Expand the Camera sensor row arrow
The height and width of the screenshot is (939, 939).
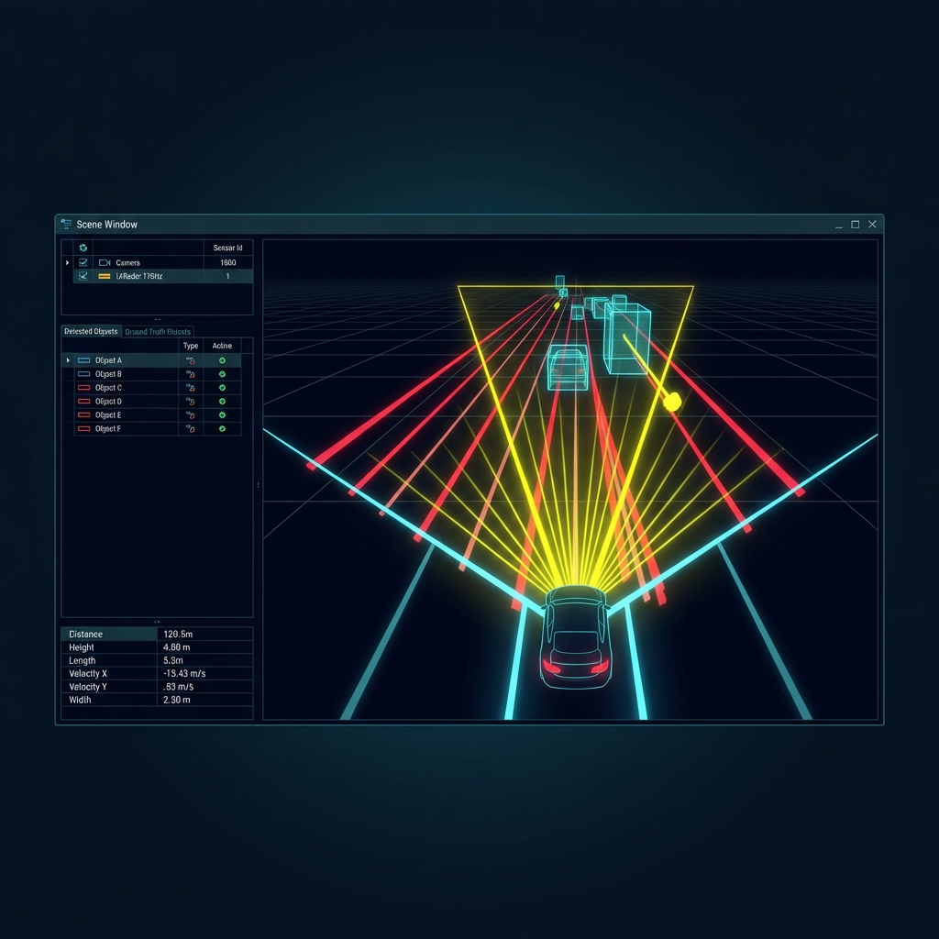(67, 263)
